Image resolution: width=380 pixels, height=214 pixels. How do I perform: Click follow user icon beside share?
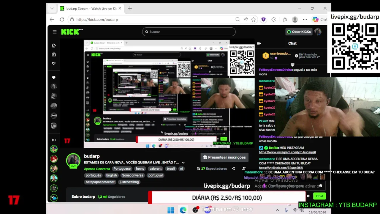point(244,169)
